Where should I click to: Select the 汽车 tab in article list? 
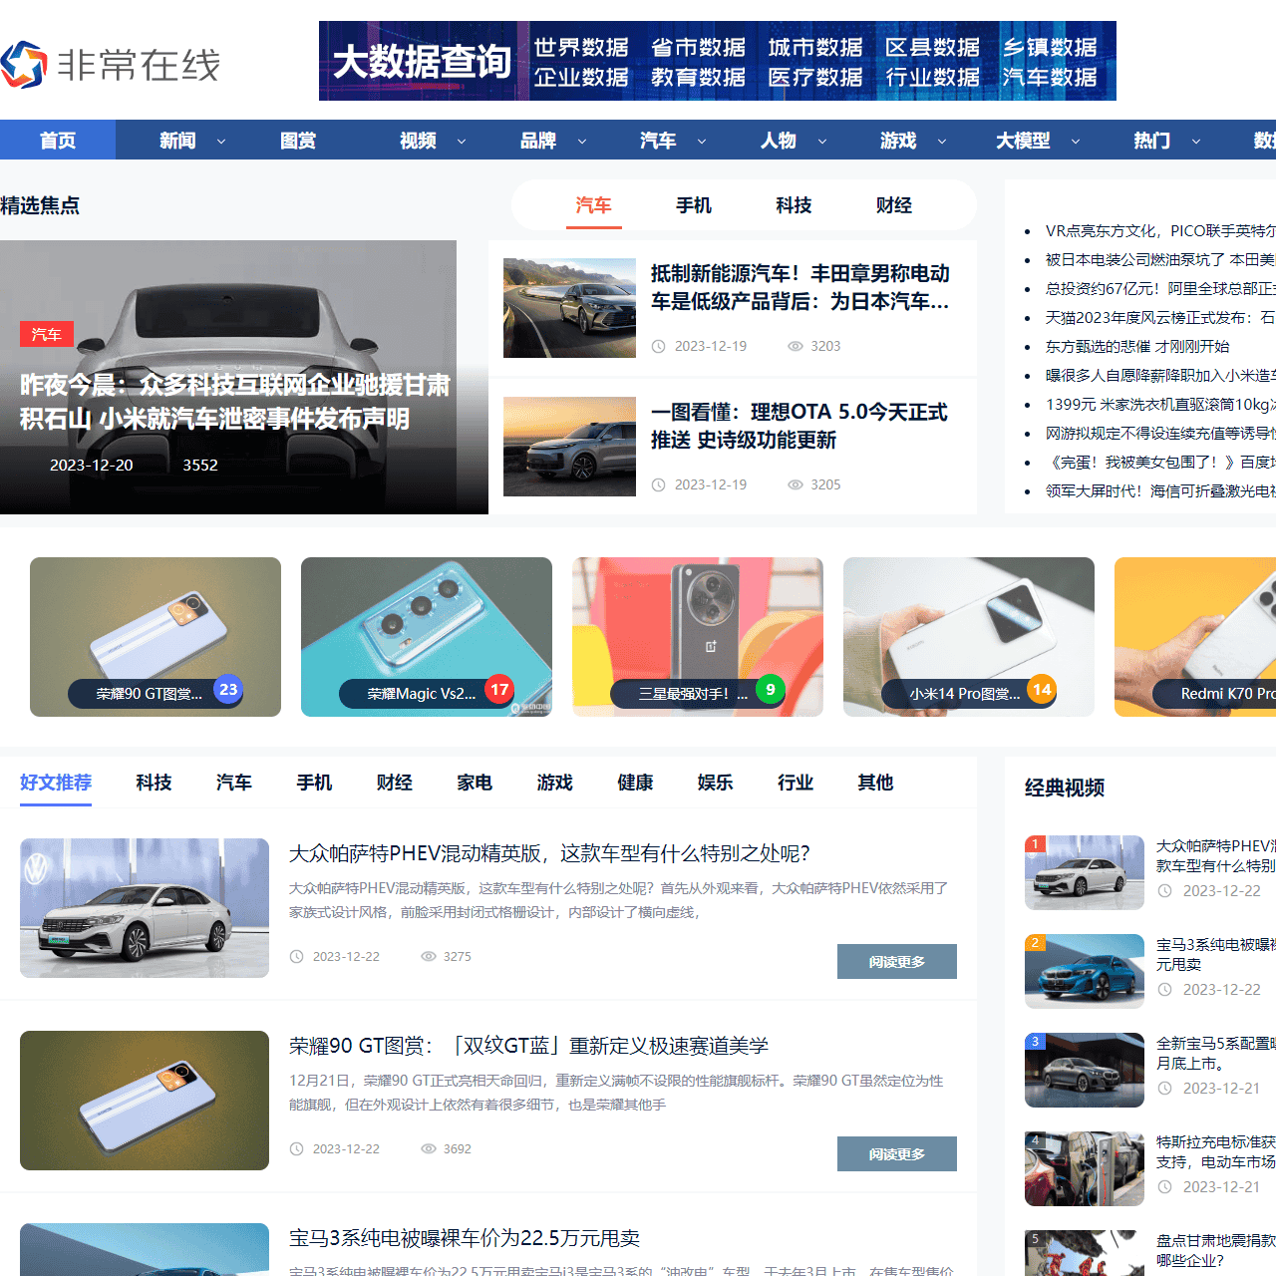(x=234, y=783)
